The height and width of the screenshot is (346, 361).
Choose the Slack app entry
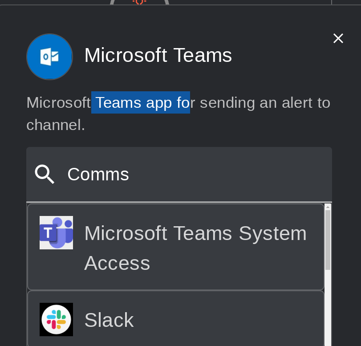(176, 319)
